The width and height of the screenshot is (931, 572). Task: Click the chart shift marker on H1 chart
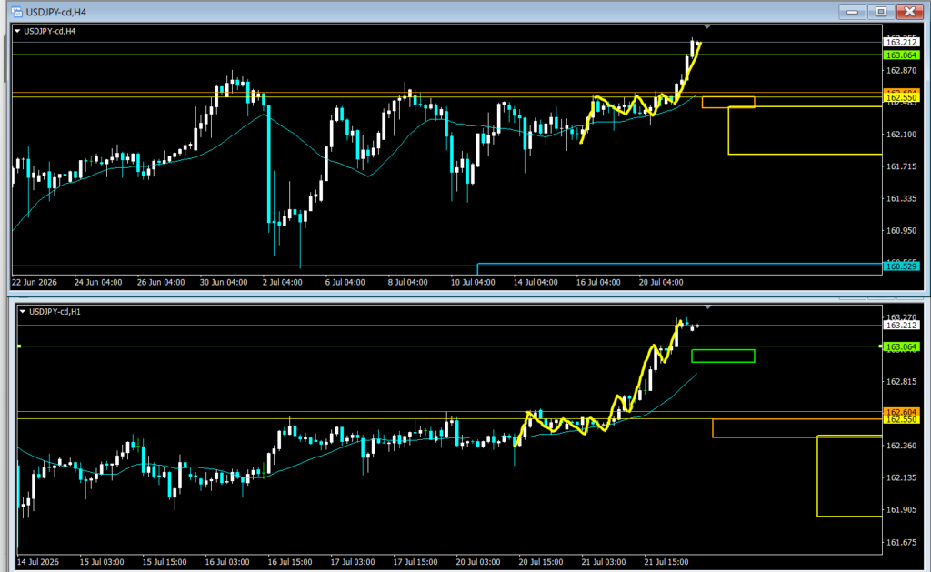coord(707,307)
